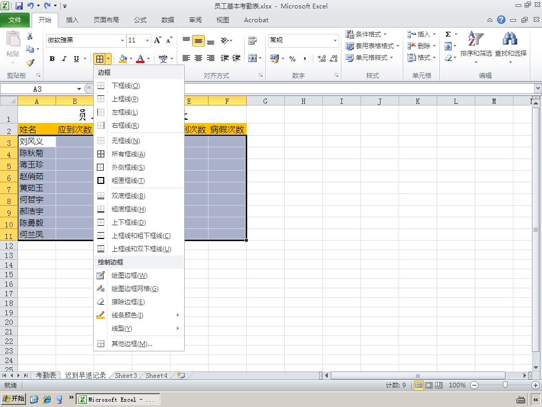Click the Percent Style icon
Screen dimensions: 542x407
coord(292,59)
